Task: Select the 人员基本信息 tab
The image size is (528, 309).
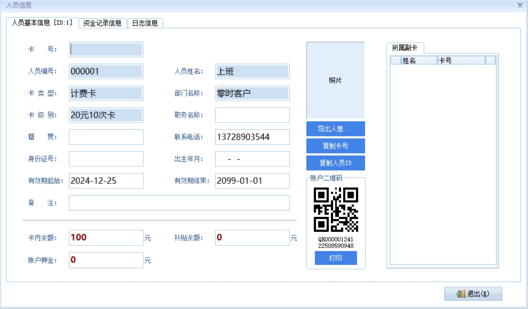Action: coord(42,23)
